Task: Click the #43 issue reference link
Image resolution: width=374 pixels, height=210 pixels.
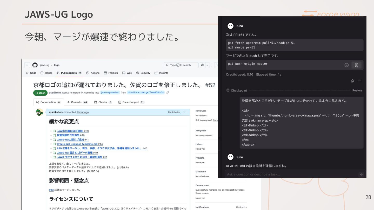Action: pyautogui.click(x=51, y=190)
